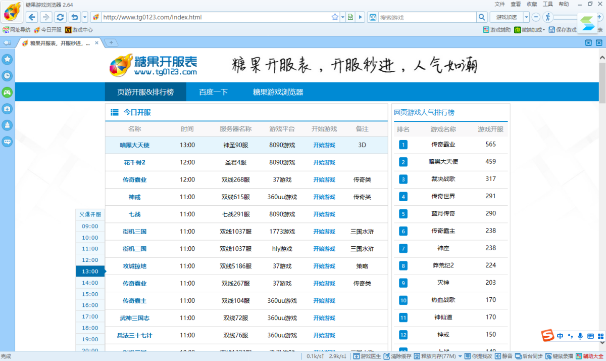Launch the cache cleaner brush icon in sidebar
The image size is (606, 361).
[7, 125]
